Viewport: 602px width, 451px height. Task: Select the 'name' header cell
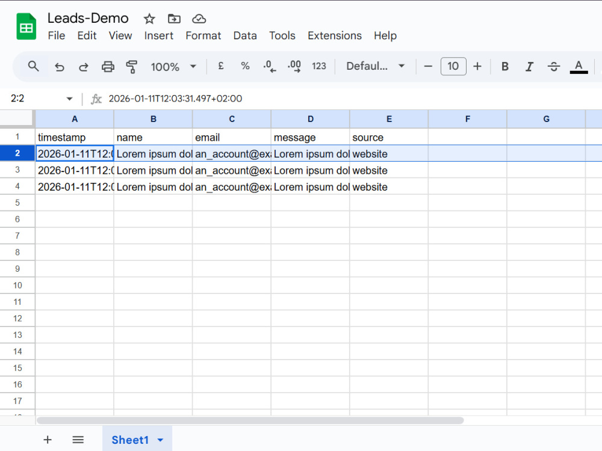coord(153,137)
